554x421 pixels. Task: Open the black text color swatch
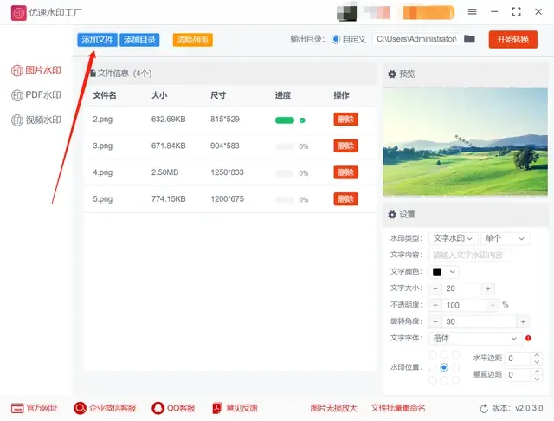click(x=445, y=272)
